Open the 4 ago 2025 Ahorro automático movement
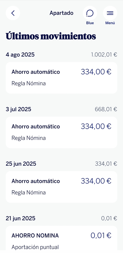 pyautogui.click(x=61, y=78)
